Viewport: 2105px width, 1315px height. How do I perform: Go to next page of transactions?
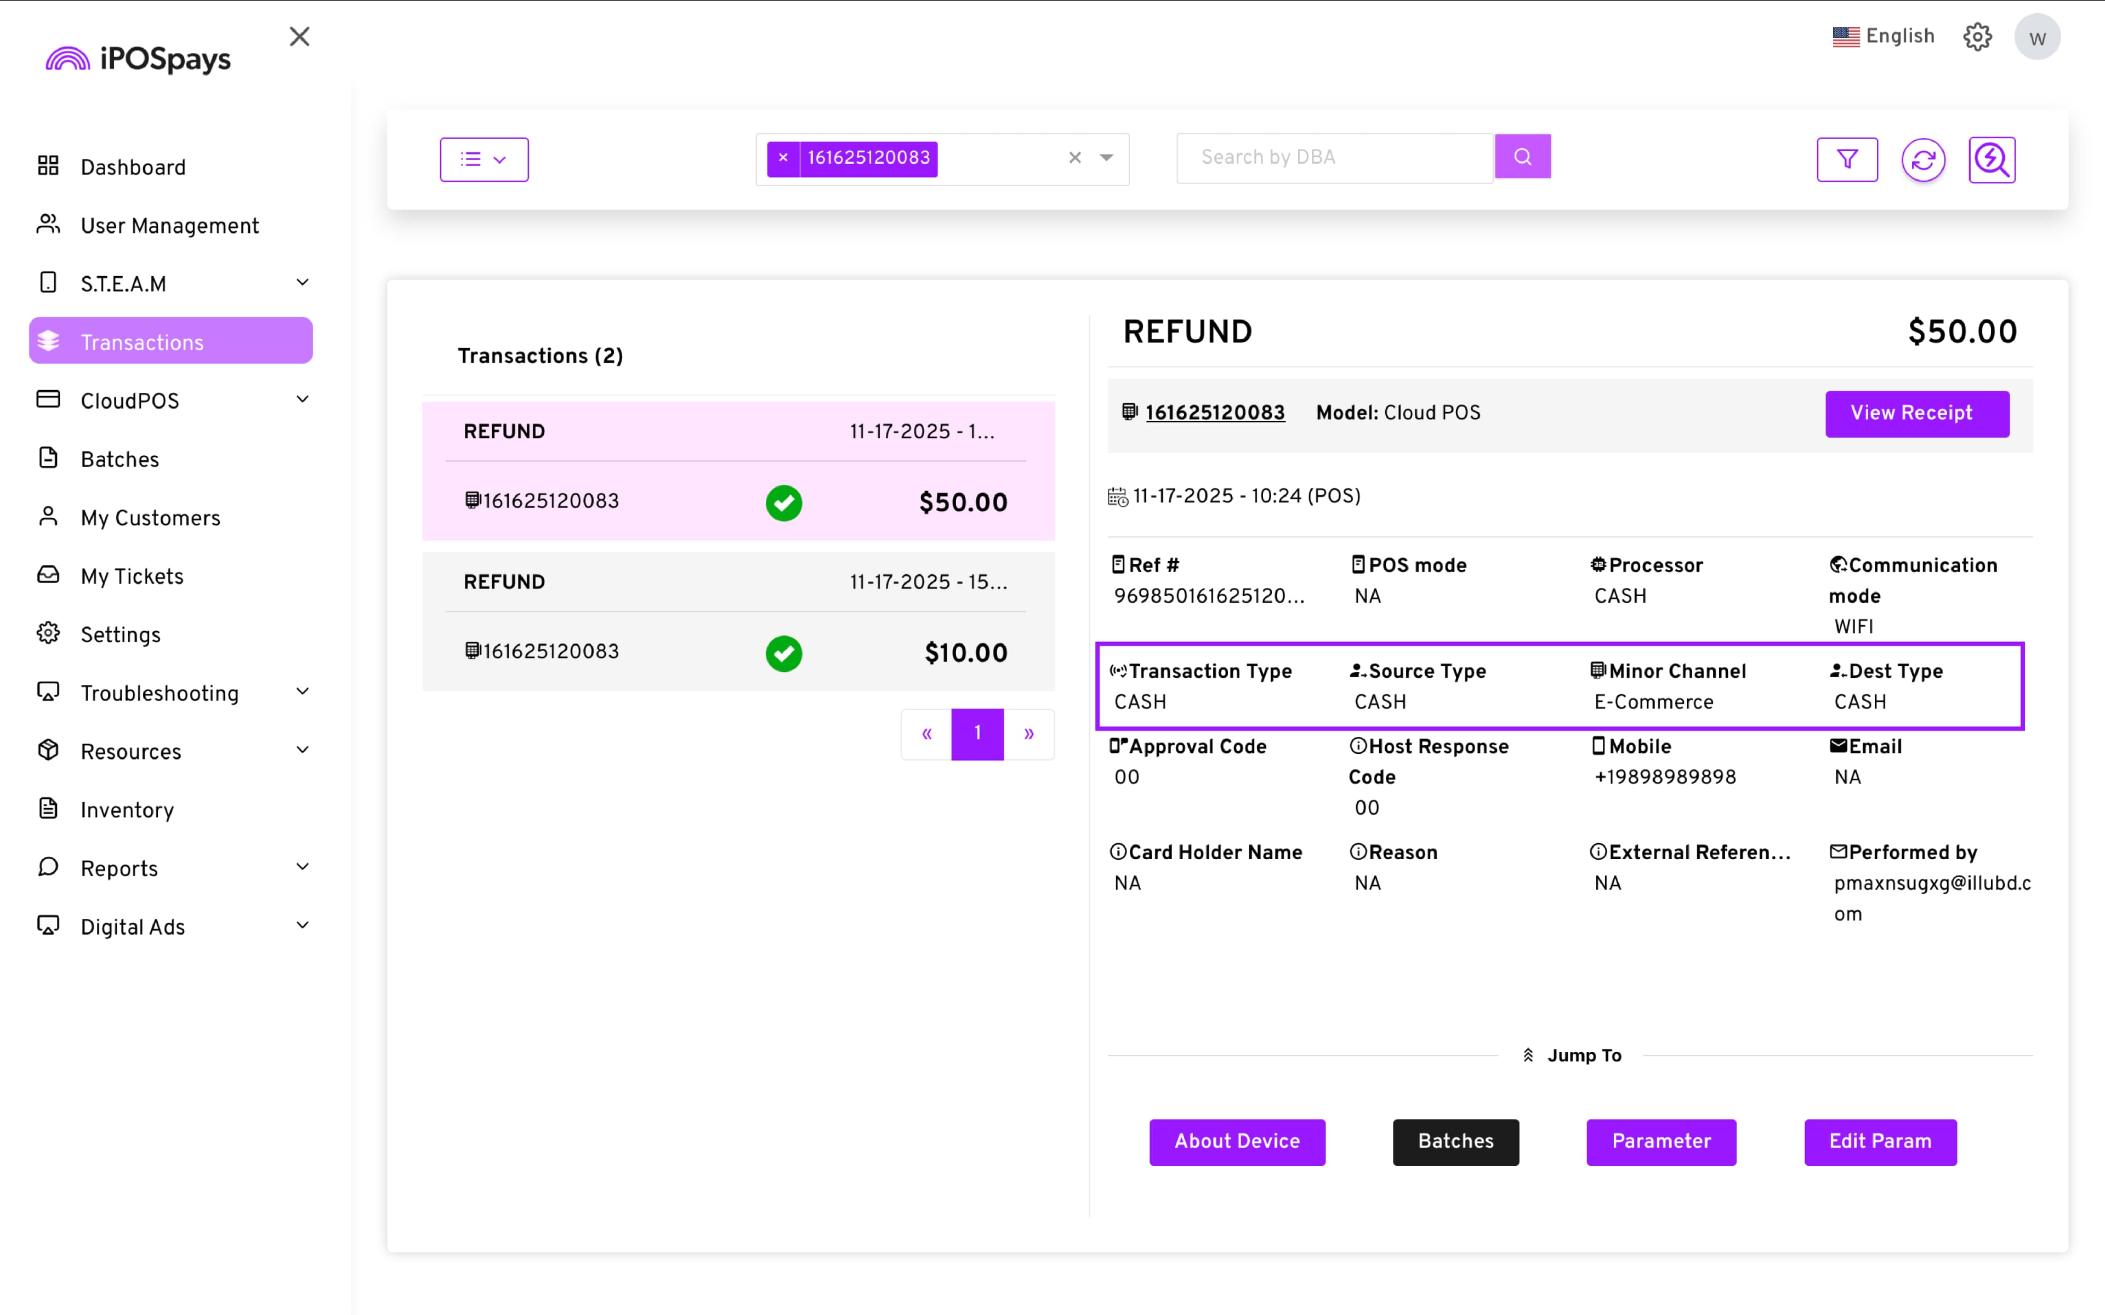[1029, 734]
